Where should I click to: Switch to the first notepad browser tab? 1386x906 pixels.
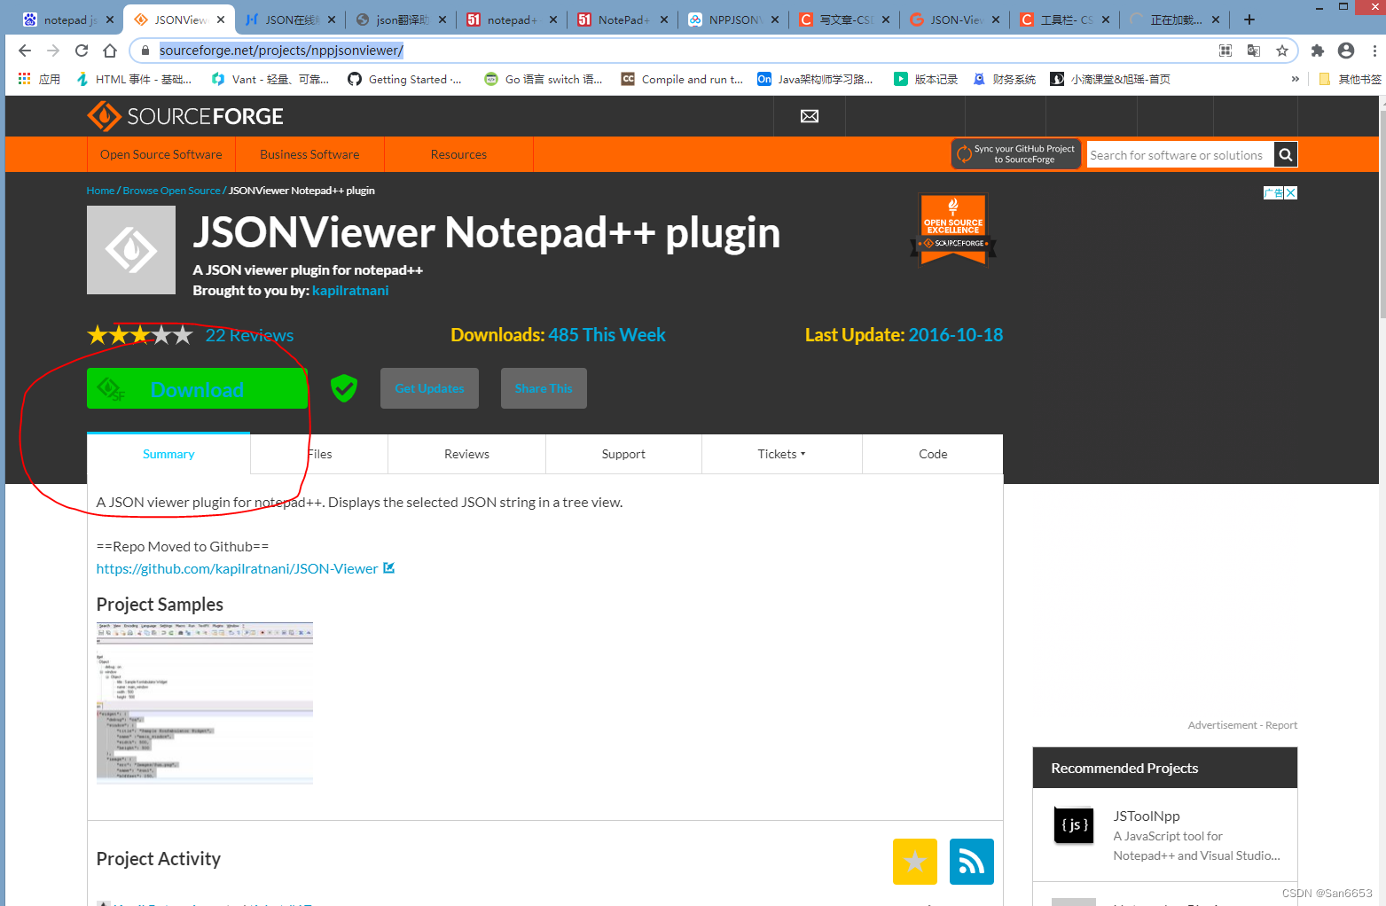(68, 20)
